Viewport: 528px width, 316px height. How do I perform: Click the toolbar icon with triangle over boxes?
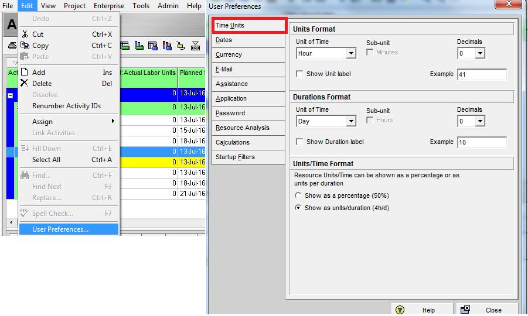(x=195, y=46)
